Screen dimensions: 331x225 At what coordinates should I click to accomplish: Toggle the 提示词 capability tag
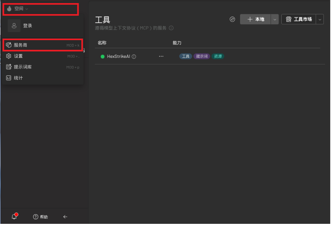[202, 56]
